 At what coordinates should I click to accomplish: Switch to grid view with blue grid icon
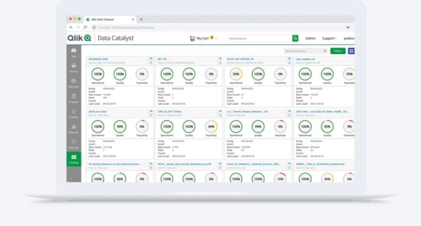tap(351, 51)
